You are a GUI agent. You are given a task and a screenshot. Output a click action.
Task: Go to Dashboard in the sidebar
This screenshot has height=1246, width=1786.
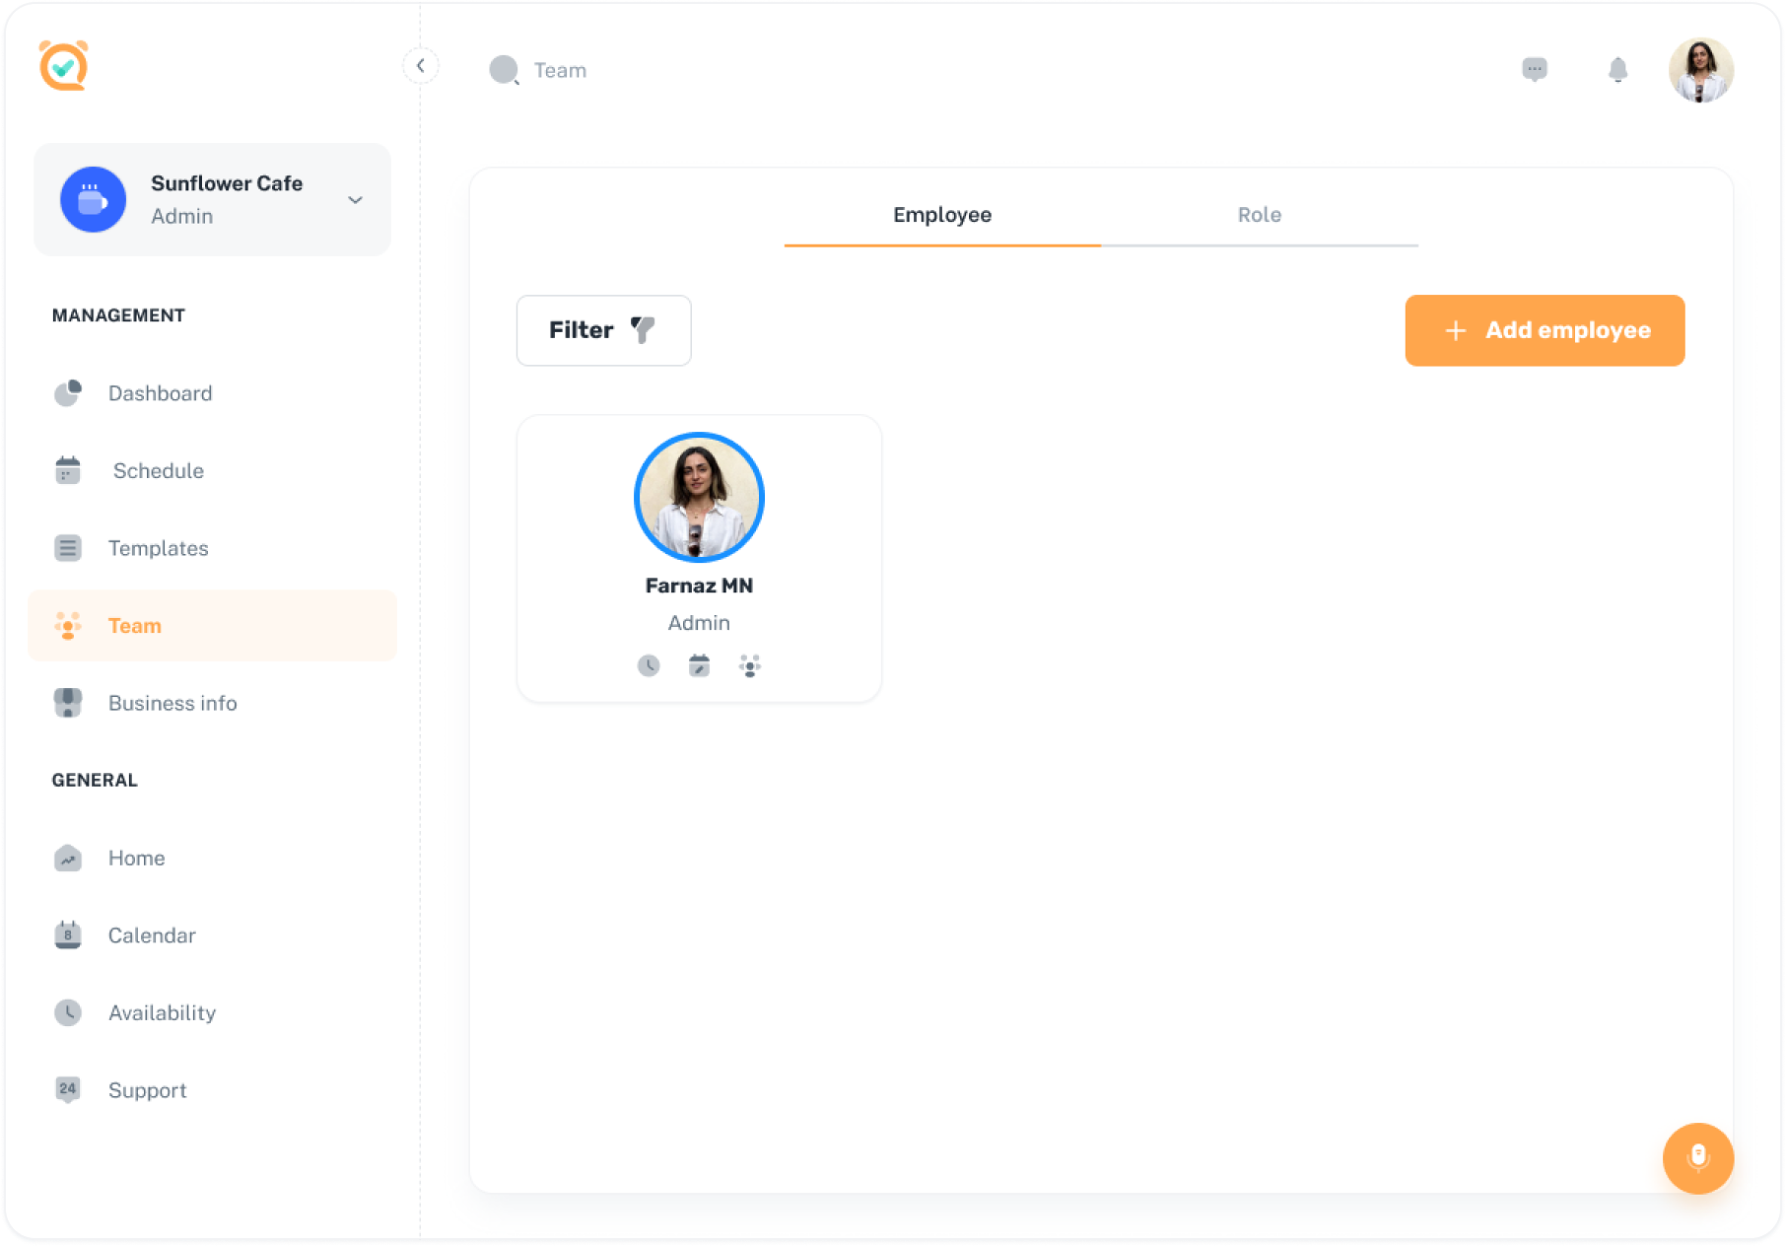point(160,393)
